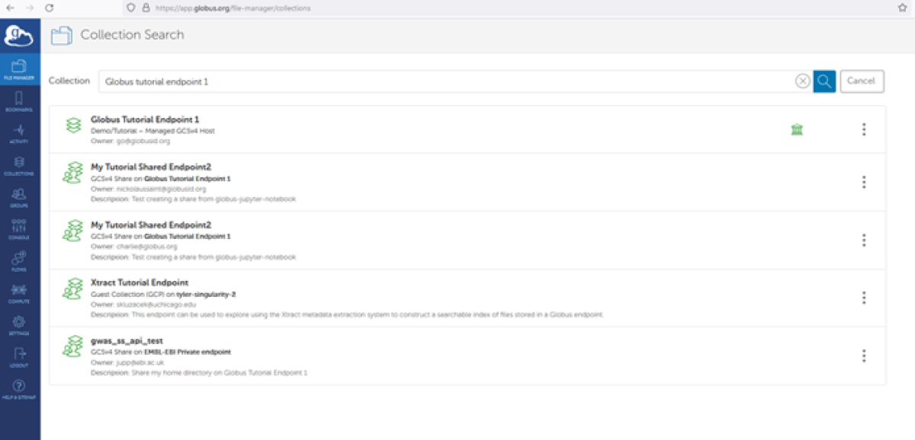Viewport: 915px width, 440px height.
Task: Click the blue search magnifier button
Action: pyautogui.click(x=824, y=81)
